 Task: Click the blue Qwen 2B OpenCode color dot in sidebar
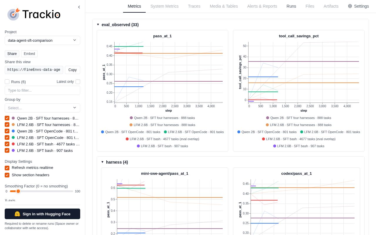(x=13, y=131)
